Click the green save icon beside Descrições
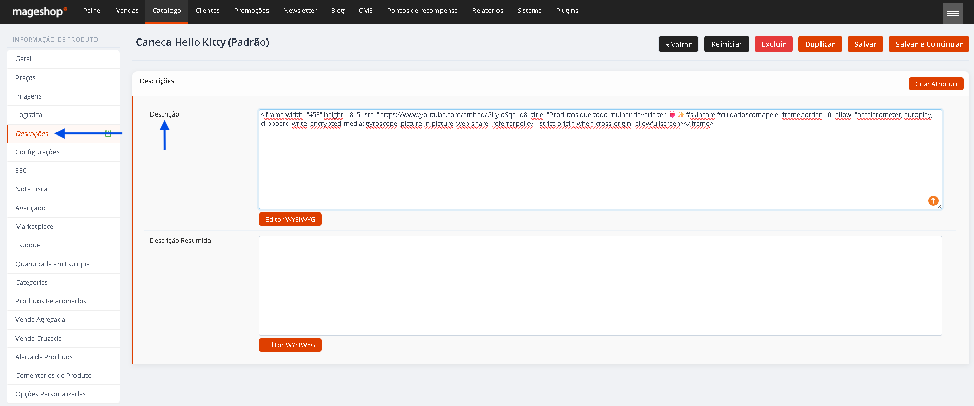This screenshot has width=974, height=406. click(108, 133)
